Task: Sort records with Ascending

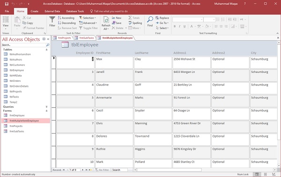Action: 66,18
